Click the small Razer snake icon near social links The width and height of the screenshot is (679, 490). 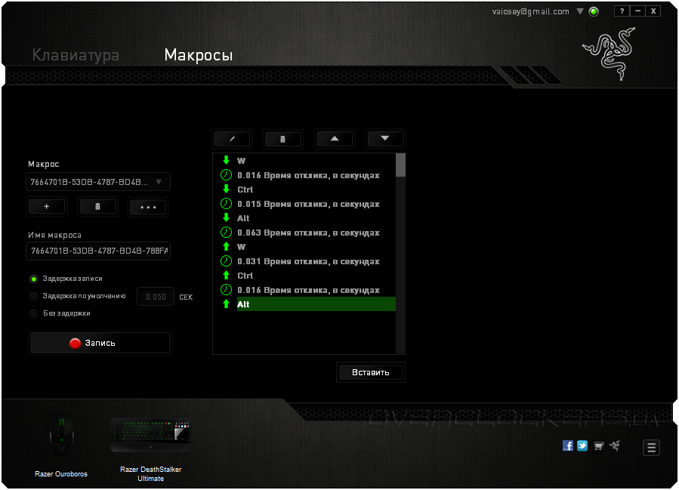pos(615,445)
